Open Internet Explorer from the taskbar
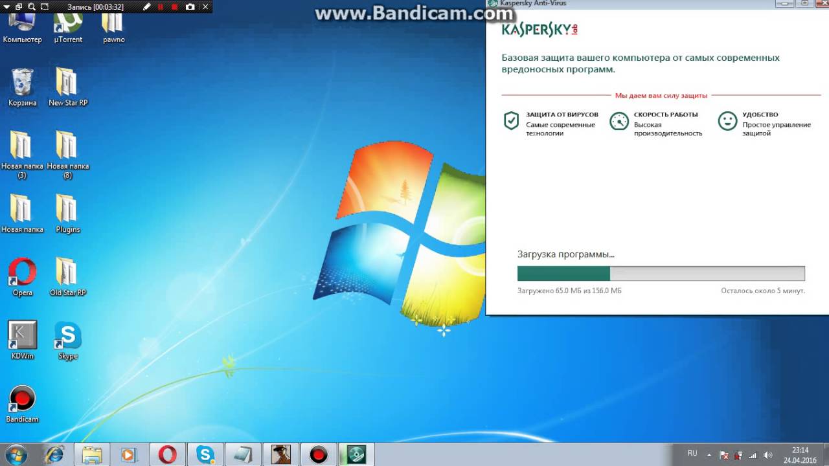The image size is (829, 466). (54, 454)
